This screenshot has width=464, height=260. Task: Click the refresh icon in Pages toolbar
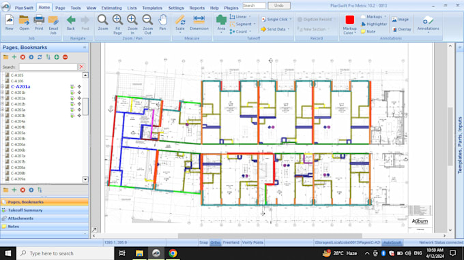click(x=40, y=57)
